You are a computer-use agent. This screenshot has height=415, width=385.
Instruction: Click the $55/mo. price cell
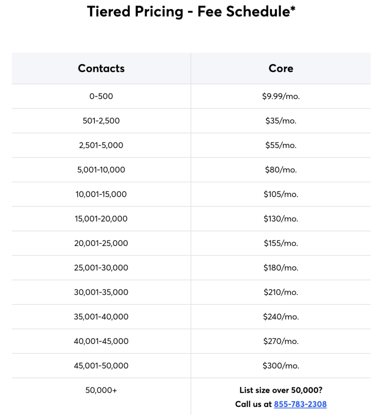(281, 145)
